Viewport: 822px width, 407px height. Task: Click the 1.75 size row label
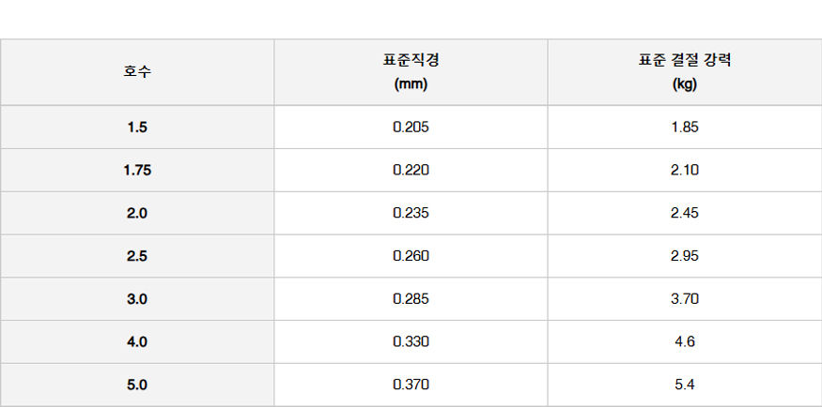pyautogui.click(x=137, y=170)
